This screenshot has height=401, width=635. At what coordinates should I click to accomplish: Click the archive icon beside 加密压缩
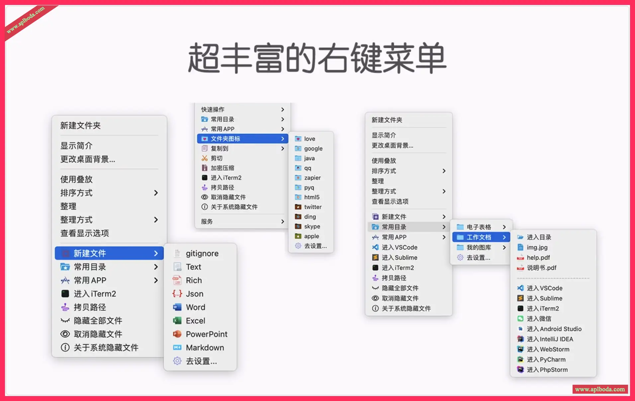tap(205, 168)
